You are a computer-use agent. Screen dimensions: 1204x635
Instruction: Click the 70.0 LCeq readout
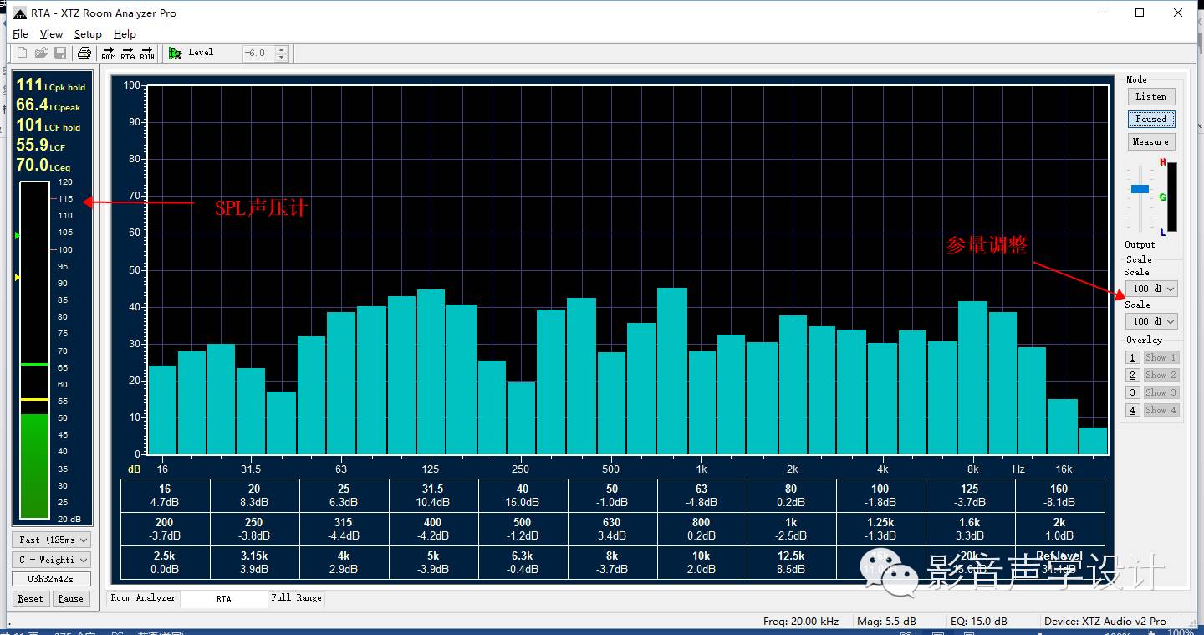tap(43, 166)
